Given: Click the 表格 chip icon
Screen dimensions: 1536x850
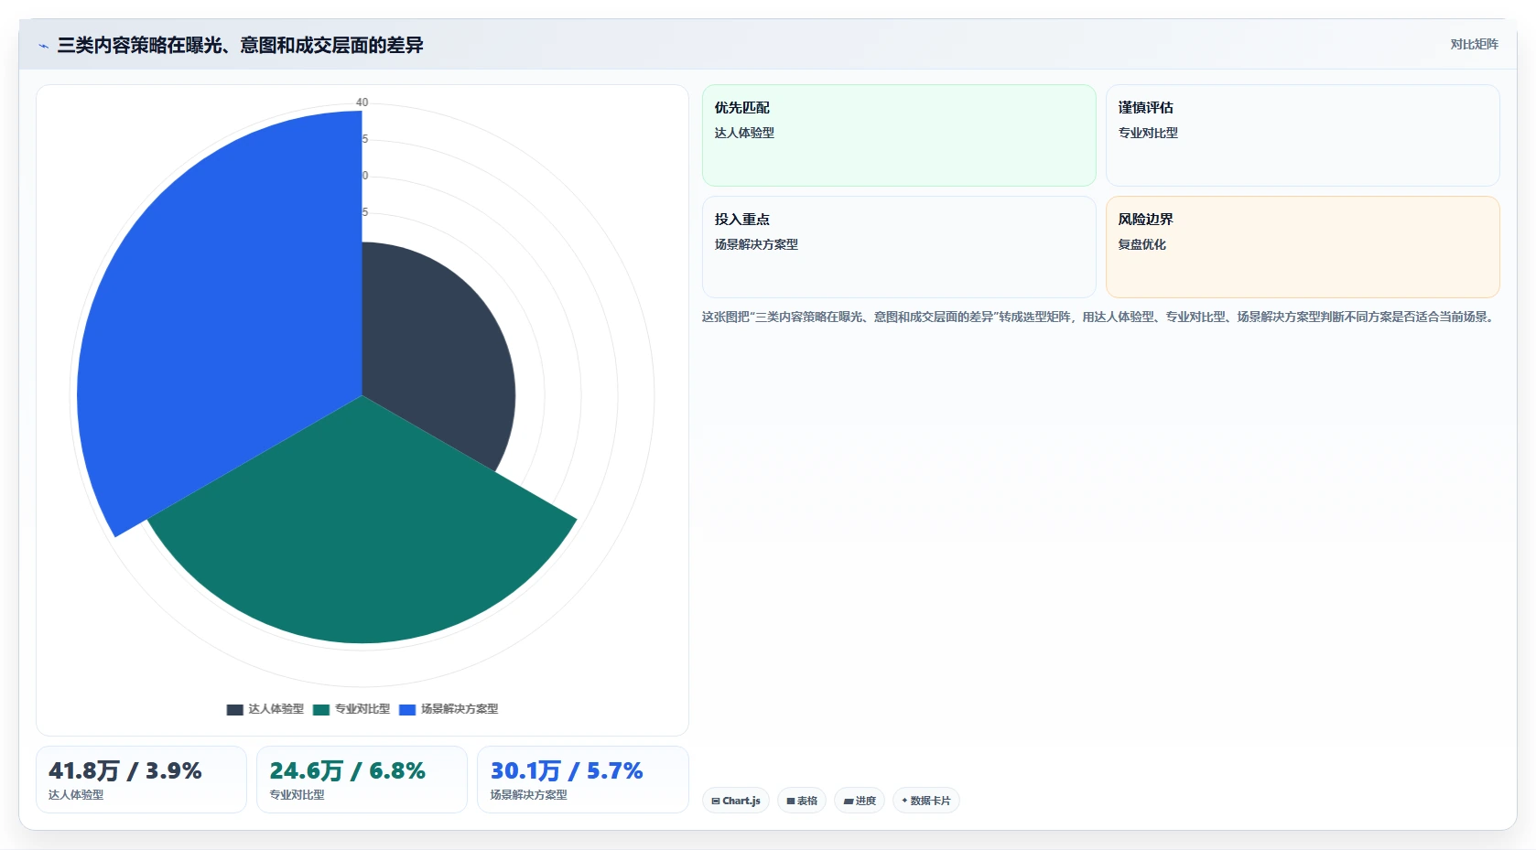Looking at the screenshot, I should (791, 801).
